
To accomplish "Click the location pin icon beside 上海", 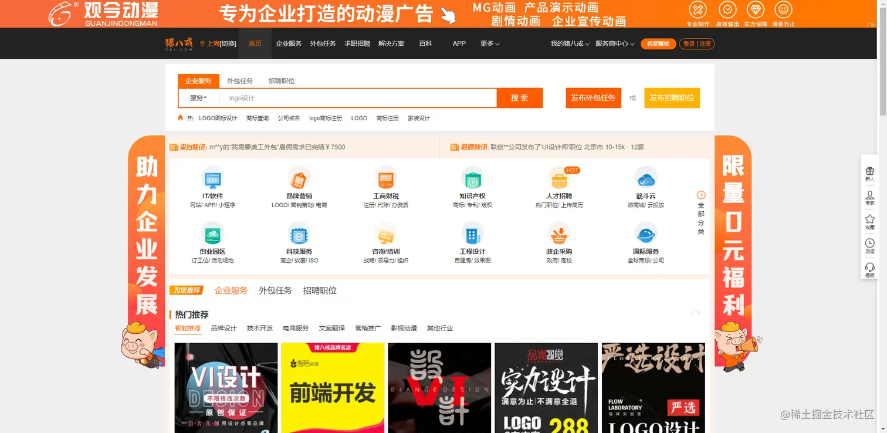I will [x=202, y=44].
